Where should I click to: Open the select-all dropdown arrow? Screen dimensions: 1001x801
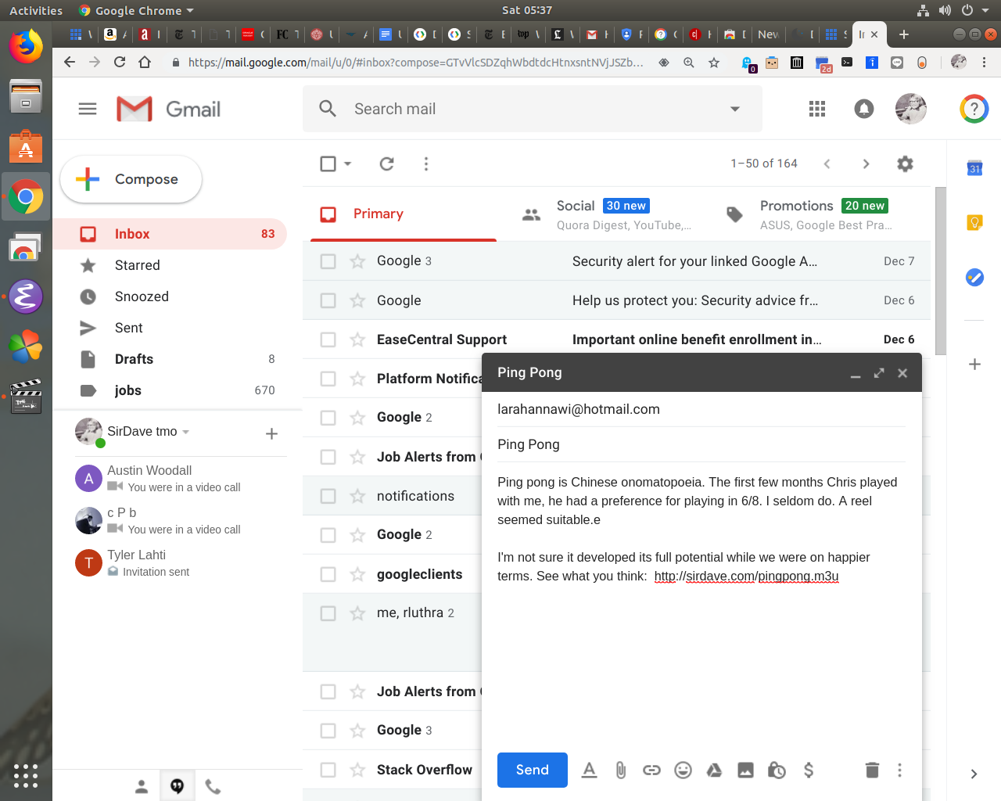(x=348, y=163)
